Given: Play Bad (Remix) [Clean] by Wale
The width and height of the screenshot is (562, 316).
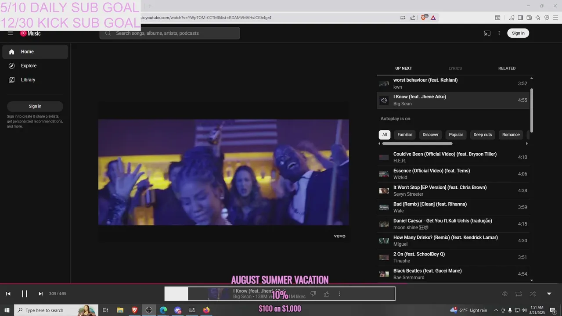Looking at the screenshot, I should (x=453, y=207).
